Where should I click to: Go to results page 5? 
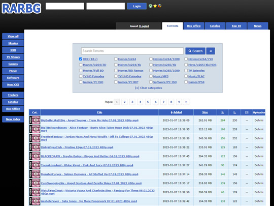(x=148, y=102)
